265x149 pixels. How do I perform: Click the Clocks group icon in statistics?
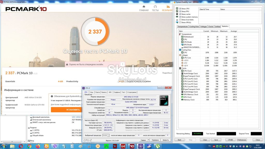(180, 68)
